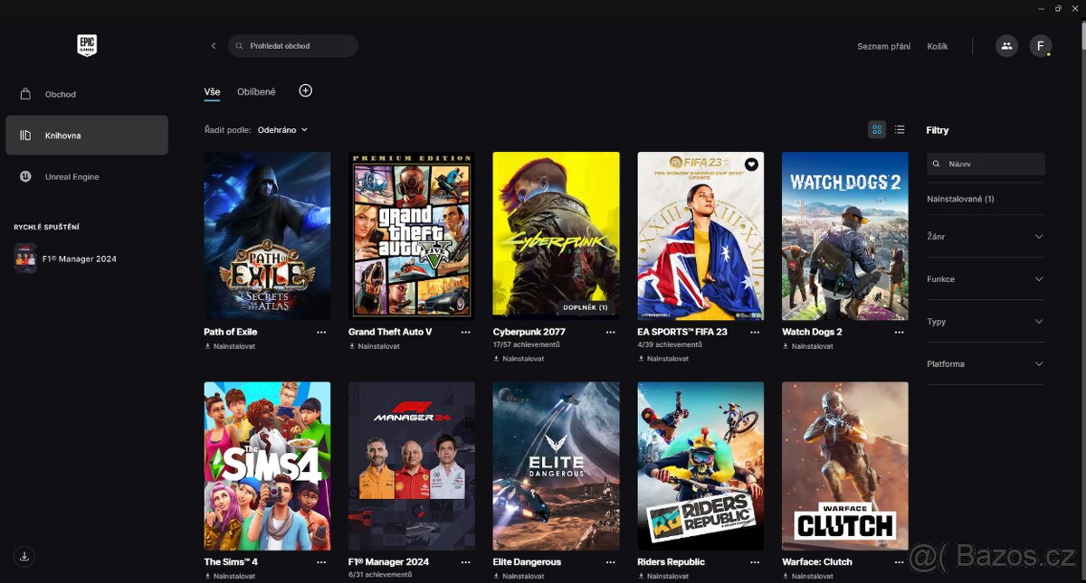Expand the Žánr filter section

click(986, 236)
